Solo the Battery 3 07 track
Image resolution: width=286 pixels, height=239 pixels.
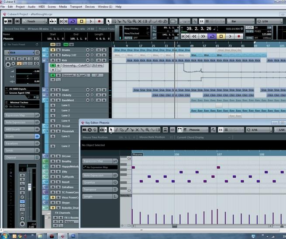tap(58, 55)
